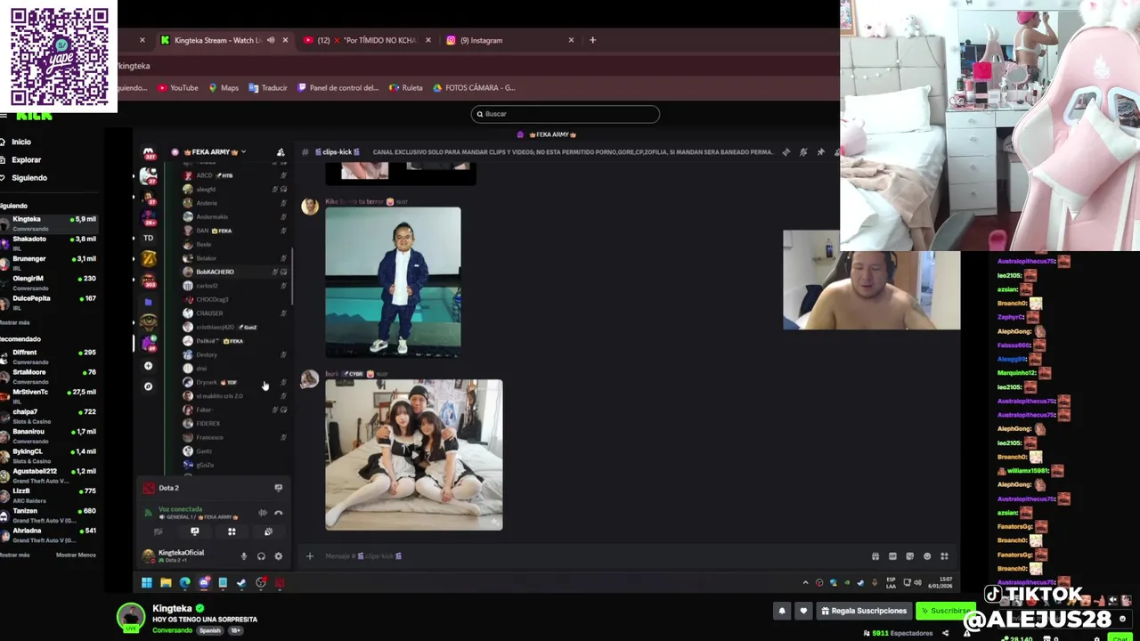Open Brunenger channel in following list
This screenshot has height=641, width=1140.
[x=49, y=262]
